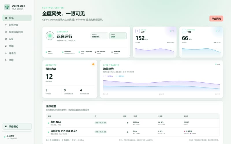
Task: Click the 4 pending device connections stat
Action: tap(84, 91)
